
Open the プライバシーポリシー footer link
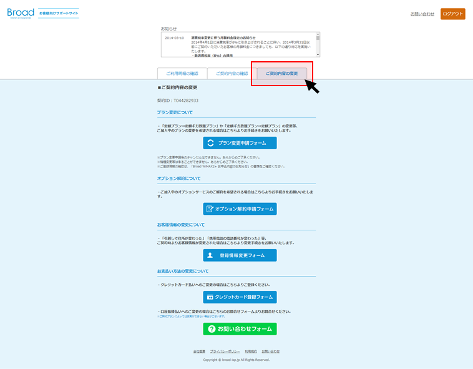pos(225,352)
